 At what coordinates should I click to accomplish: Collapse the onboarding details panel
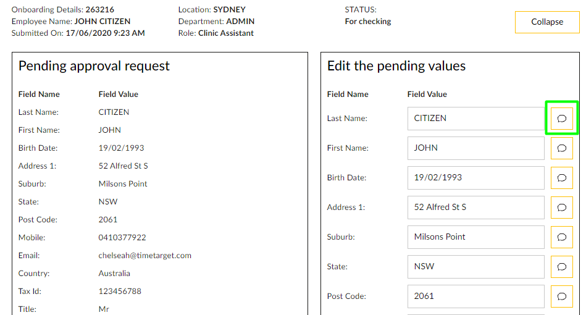pyautogui.click(x=546, y=22)
